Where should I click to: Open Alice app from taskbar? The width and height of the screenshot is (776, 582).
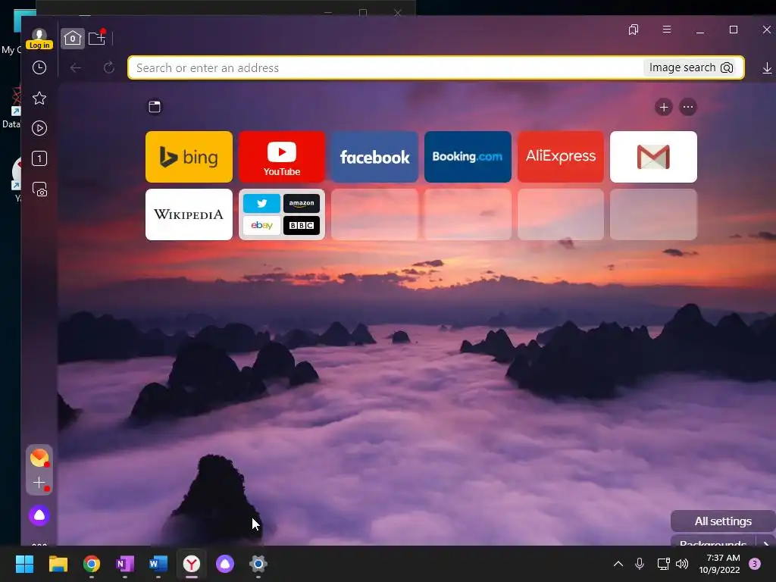(x=224, y=564)
